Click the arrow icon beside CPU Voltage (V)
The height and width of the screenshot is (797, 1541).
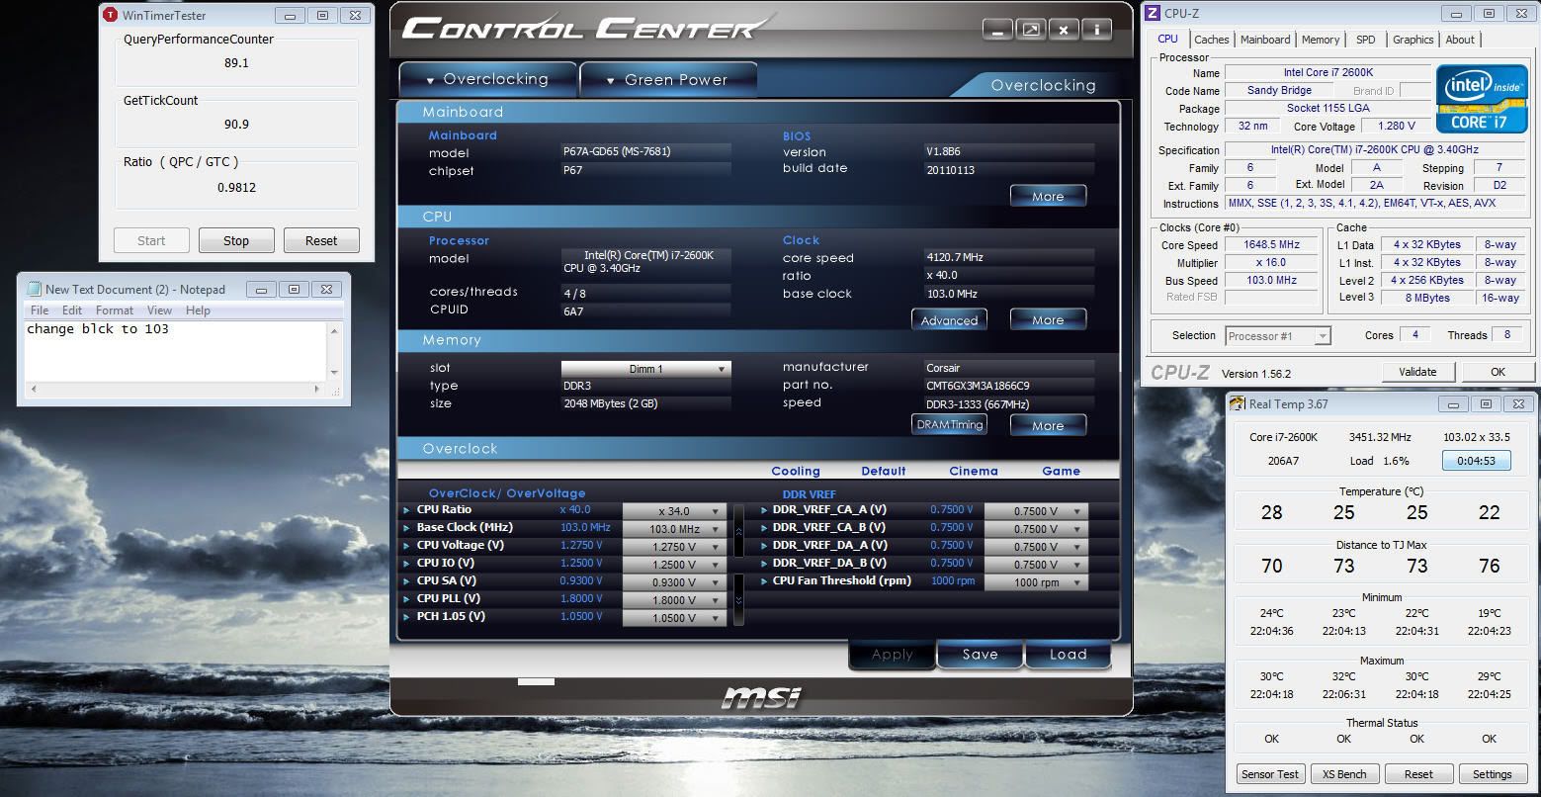coord(406,546)
